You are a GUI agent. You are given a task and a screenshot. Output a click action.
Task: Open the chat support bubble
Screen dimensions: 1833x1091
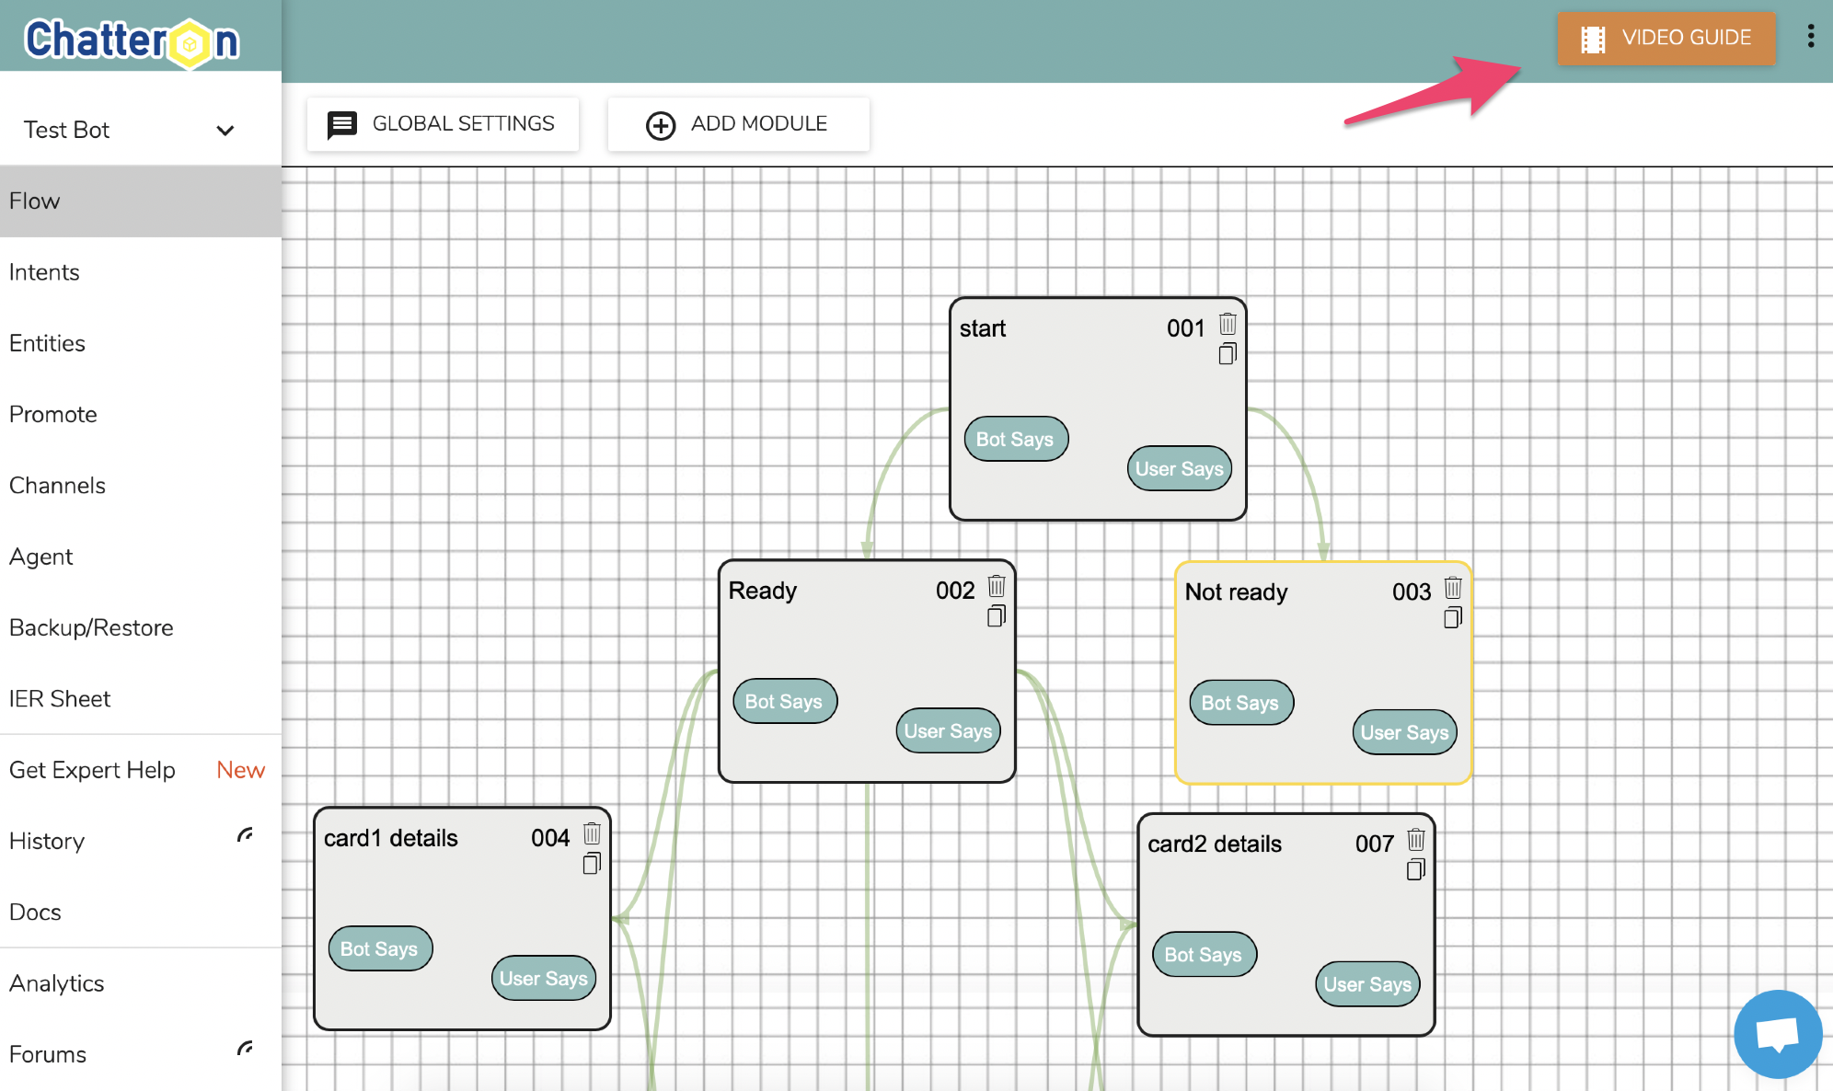pyautogui.click(x=1778, y=1034)
